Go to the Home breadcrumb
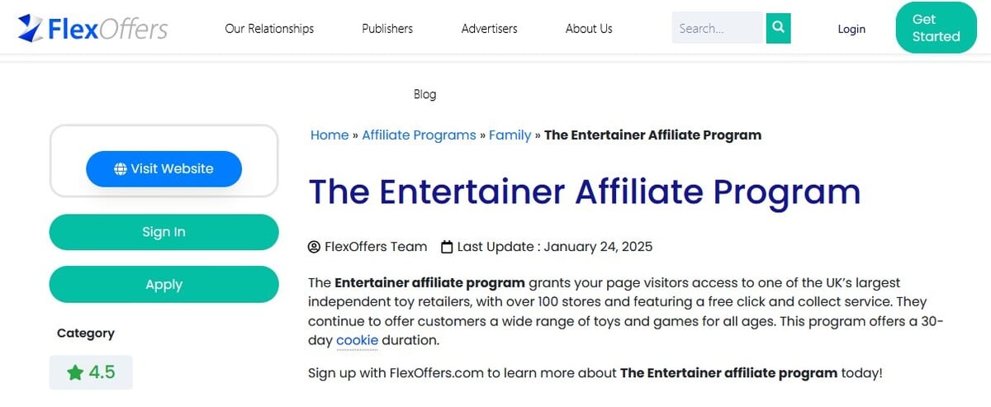Viewport: 991px width, 407px height. point(330,135)
